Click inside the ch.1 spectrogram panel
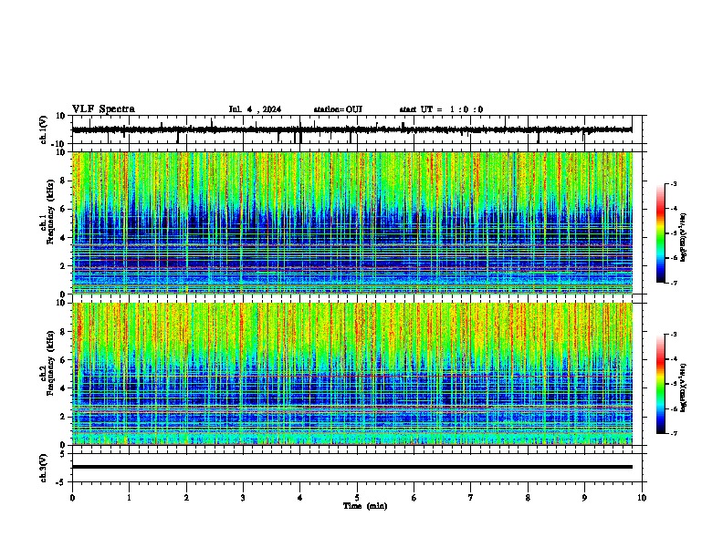The image size is (723, 558). pyautogui.click(x=352, y=222)
